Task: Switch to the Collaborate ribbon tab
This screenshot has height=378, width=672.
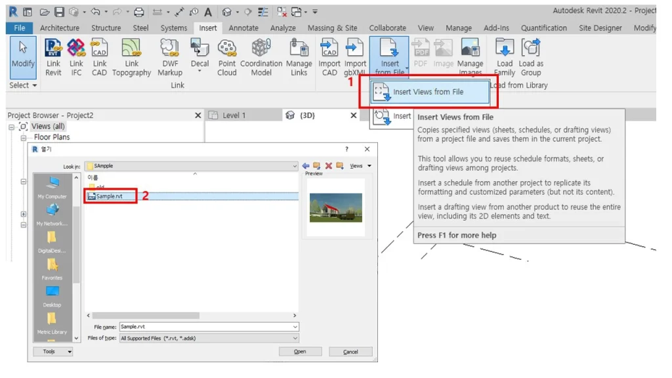Action: point(387,28)
